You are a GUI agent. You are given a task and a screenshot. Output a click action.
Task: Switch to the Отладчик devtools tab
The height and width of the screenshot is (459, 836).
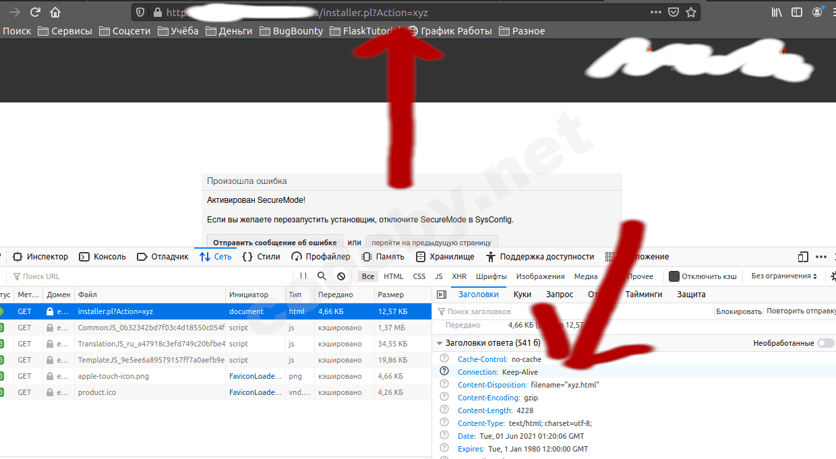tap(162, 257)
